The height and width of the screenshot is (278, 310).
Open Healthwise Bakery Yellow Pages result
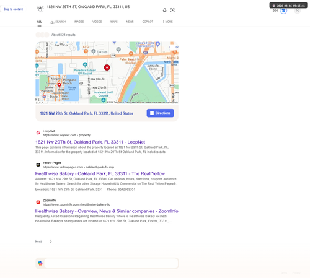pyautogui.click(x=100, y=173)
